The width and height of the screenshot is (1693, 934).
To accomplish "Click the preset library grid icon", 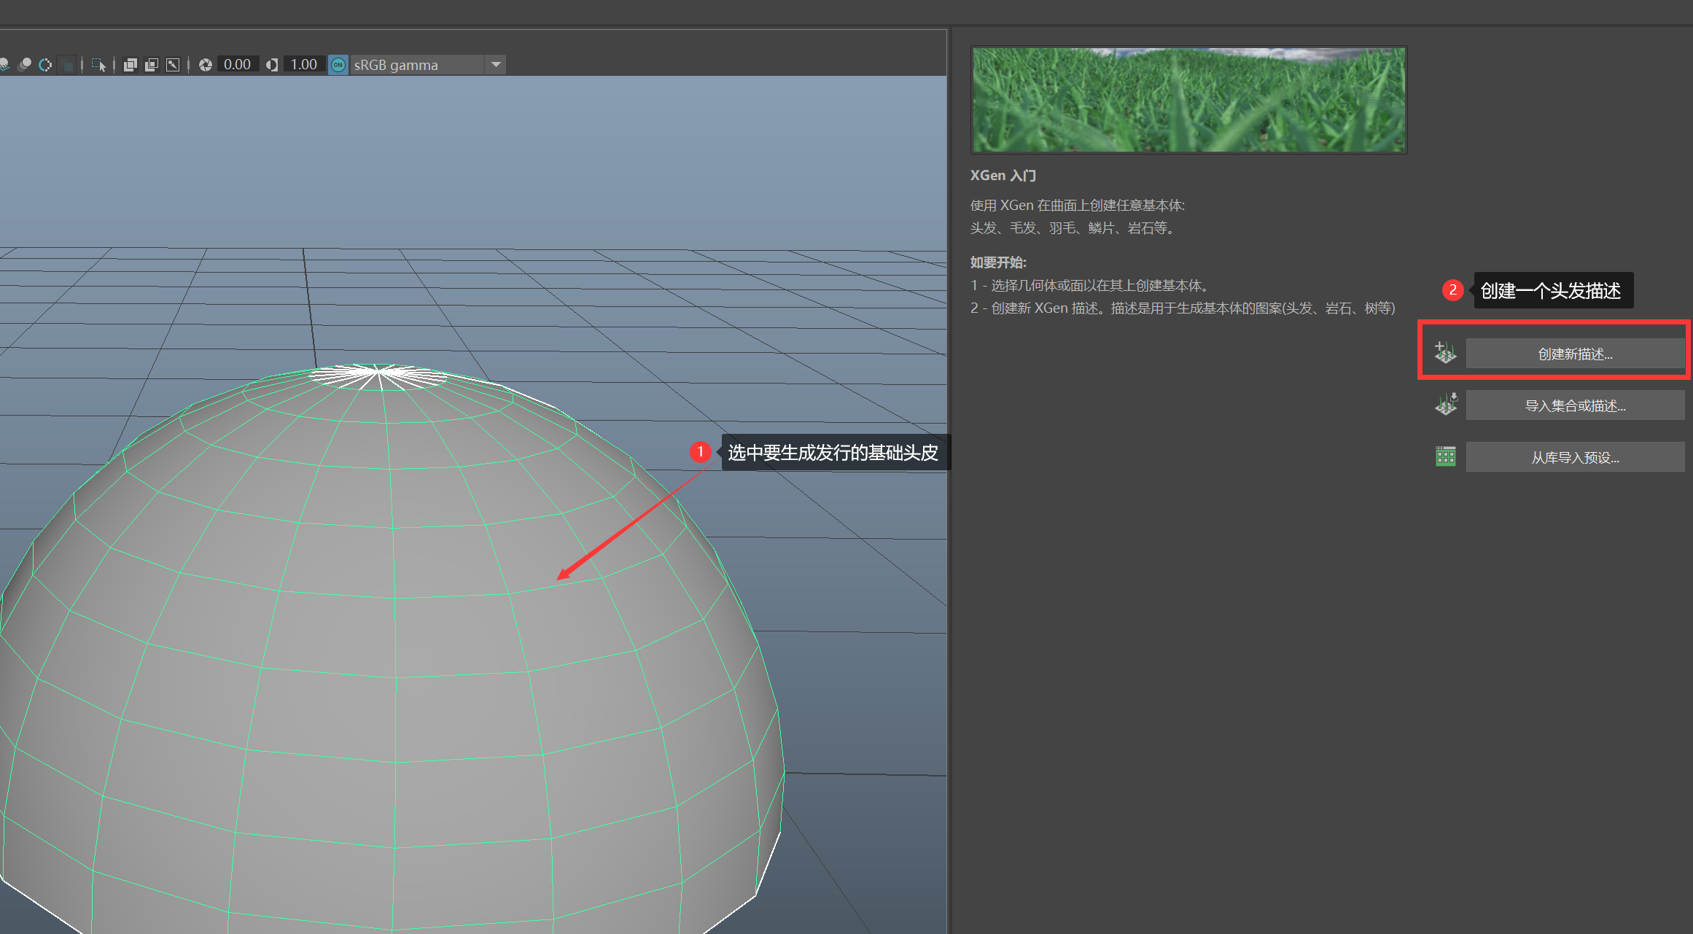I will click(1445, 457).
